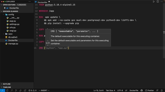Image resolution: width=165 pixels, height=92 pixels.
Task: Collapse the config folder chevron
Action: tap(3, 15)
